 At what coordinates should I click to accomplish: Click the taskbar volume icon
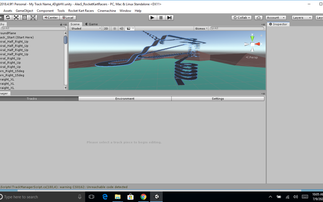(x=295, y=197)
